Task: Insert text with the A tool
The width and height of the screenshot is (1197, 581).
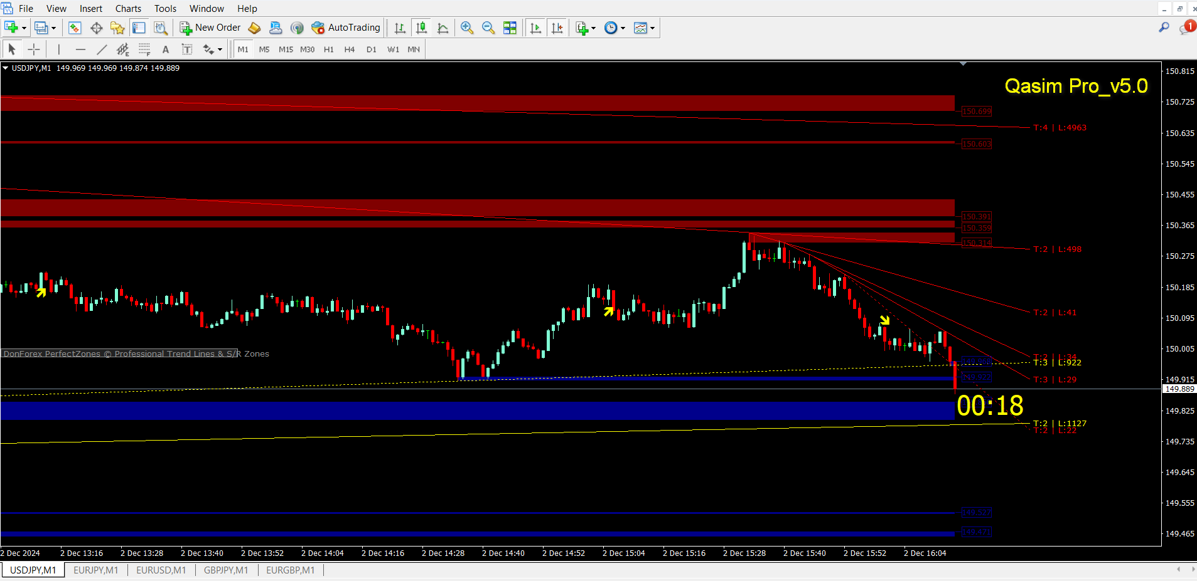Action: coord(165,49)
